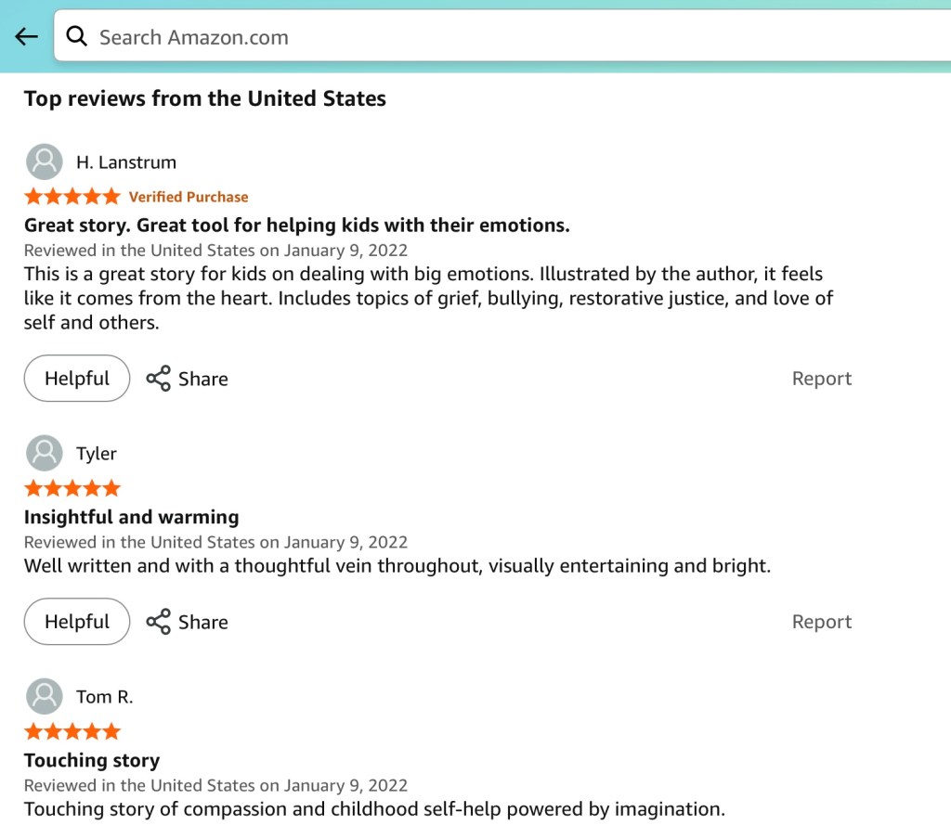951x838 pixels.
Task: Click the star rating on Tyler's review
Action: pyautogui.click(x=72, y=488)
